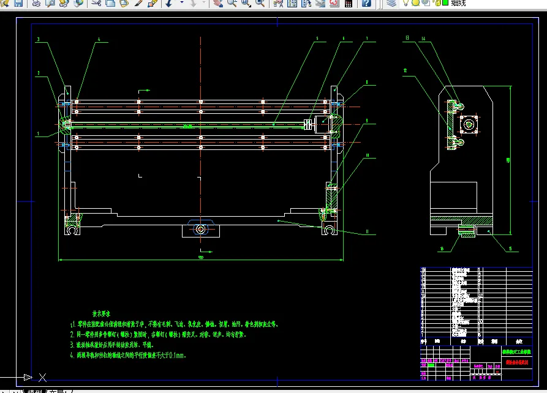Open the Markup Set Manager icon
Screen dimensions: 547x393
click(334, 3)
